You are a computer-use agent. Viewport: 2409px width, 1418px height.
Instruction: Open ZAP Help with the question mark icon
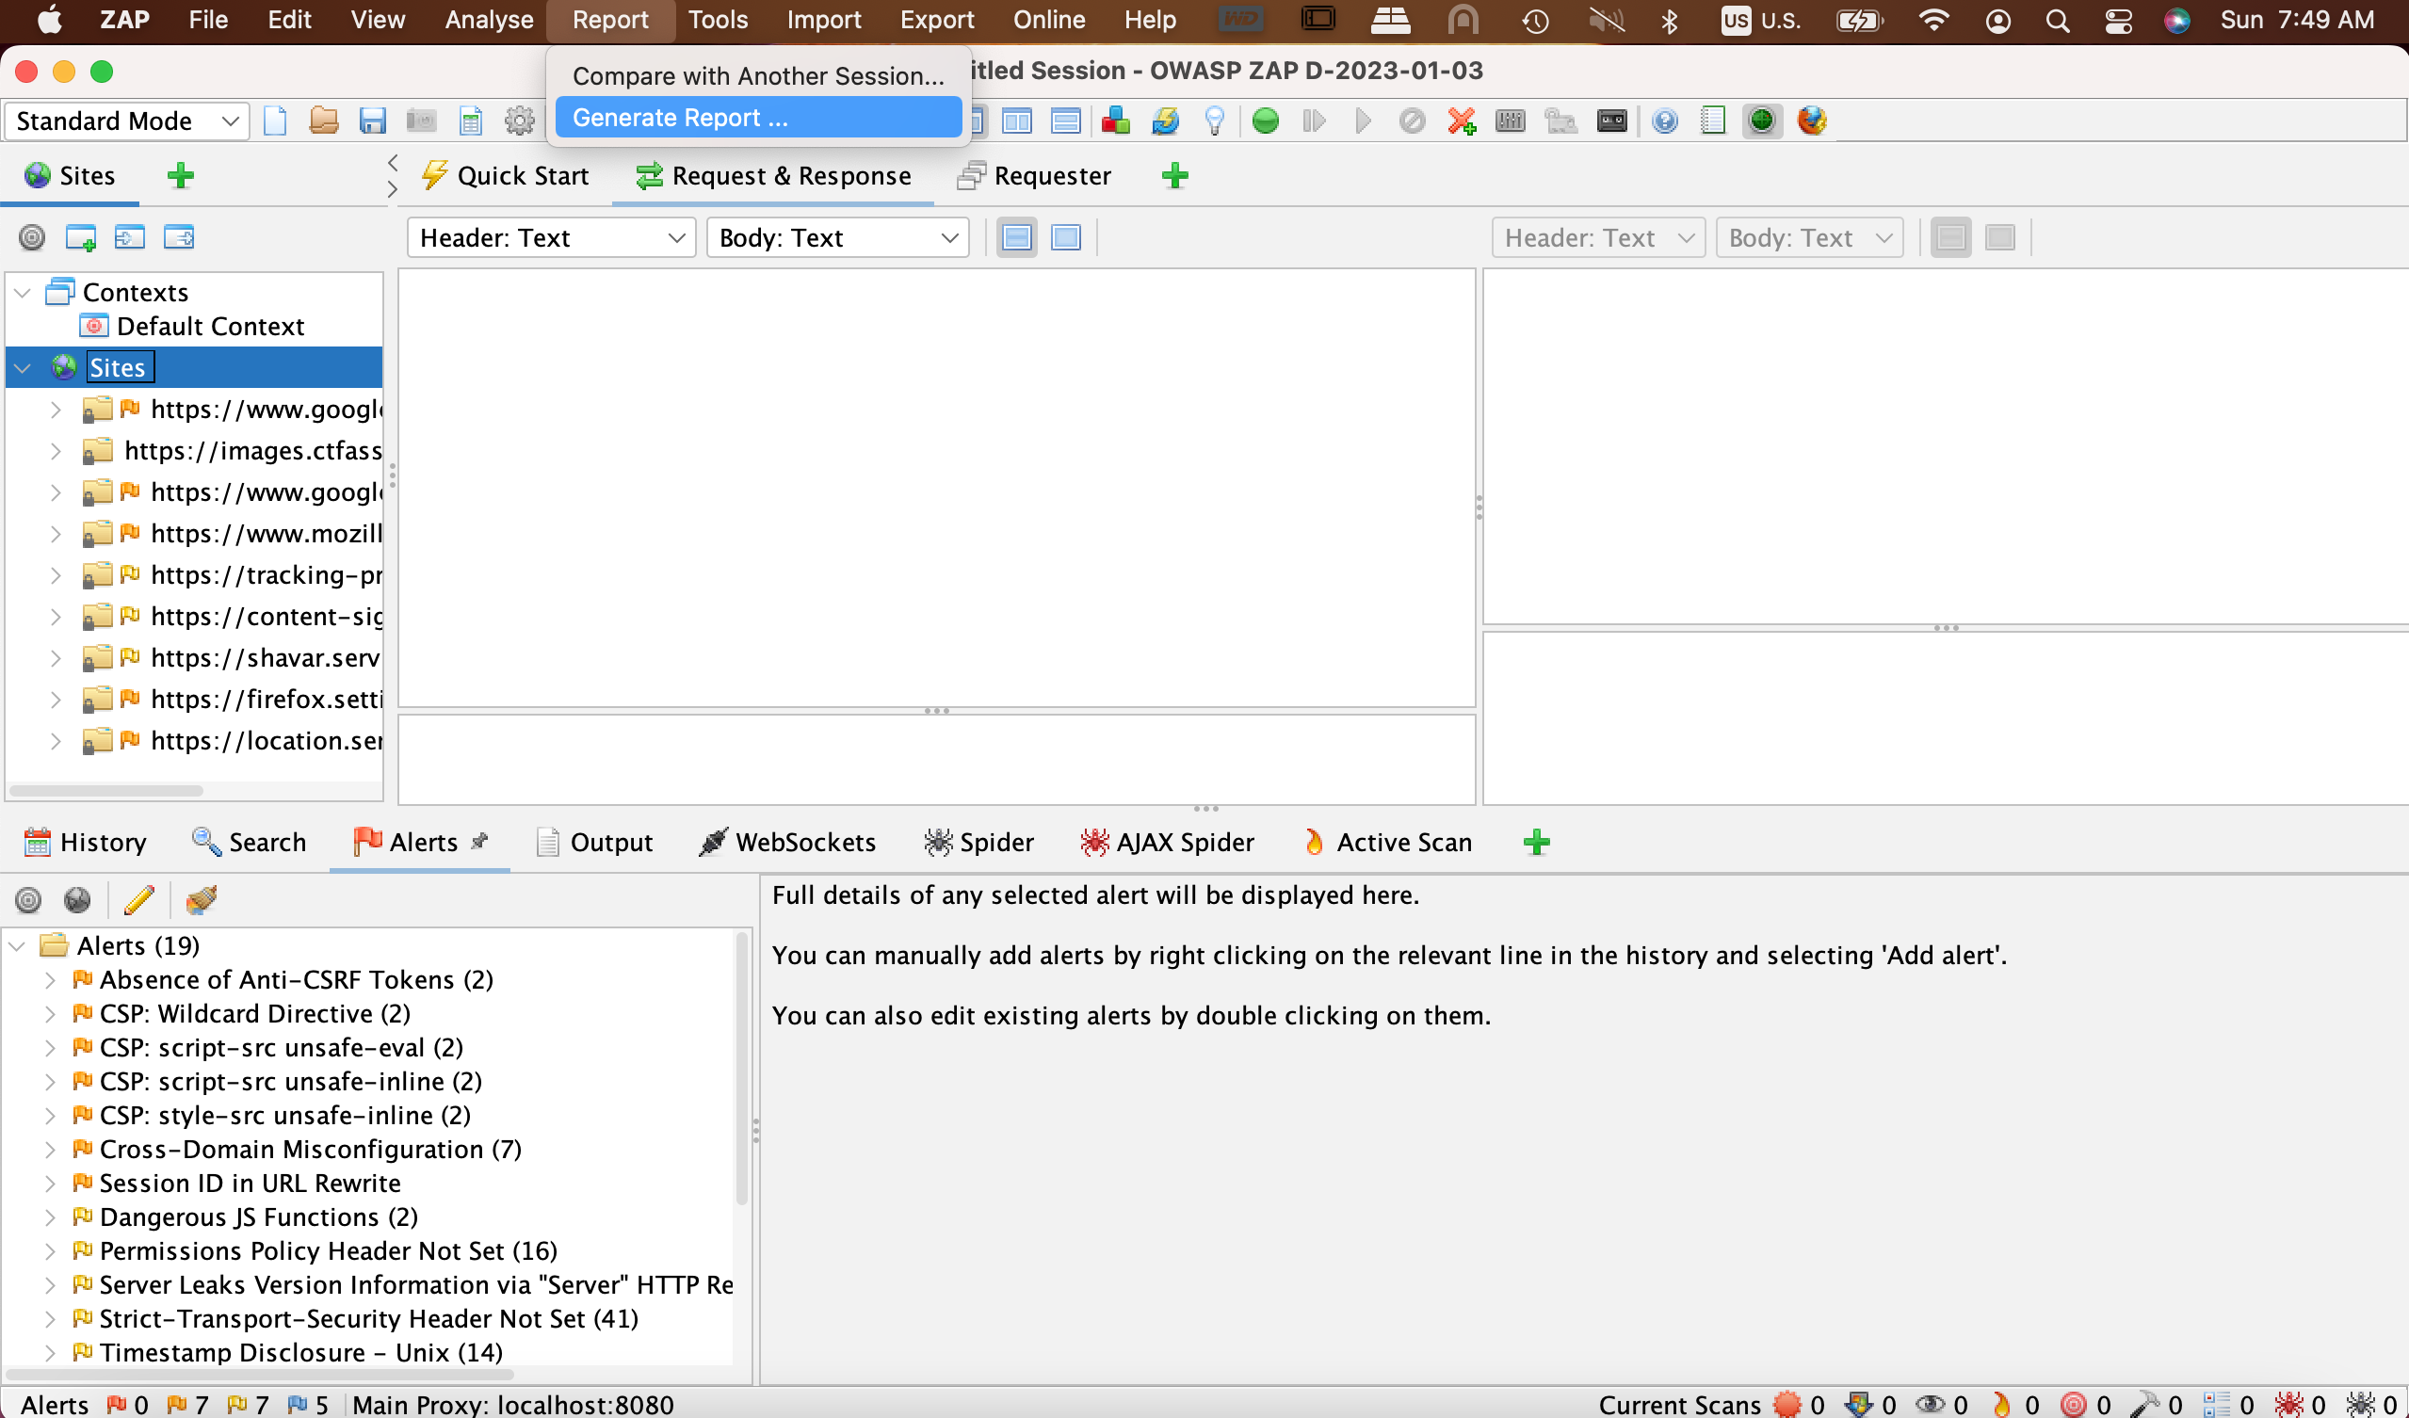(1665, 121)
